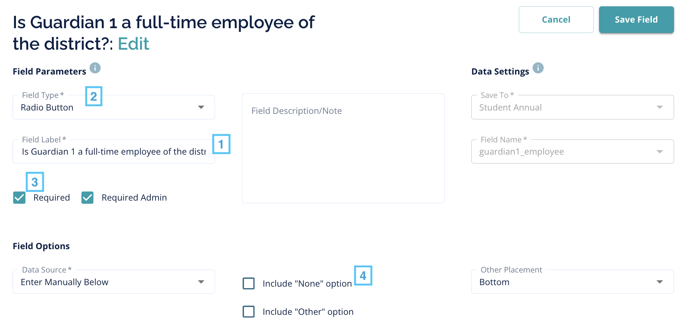Viewport: 693px width, 330px height.
Task: Enable the Include "Other" option checkbox
Action: click(248, 311)
